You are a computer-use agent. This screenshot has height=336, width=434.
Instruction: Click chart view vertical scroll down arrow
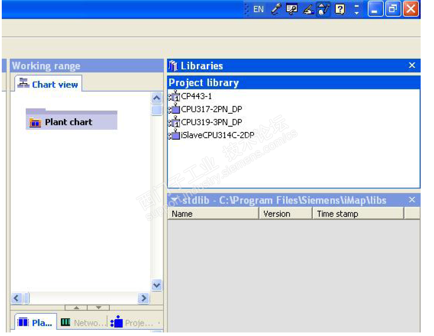point(157,285)
